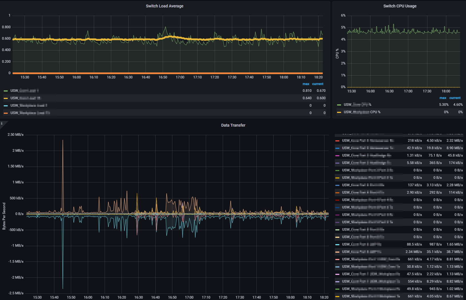Click cyan swatch of 88.5 kB/s series

pos(337,245)
